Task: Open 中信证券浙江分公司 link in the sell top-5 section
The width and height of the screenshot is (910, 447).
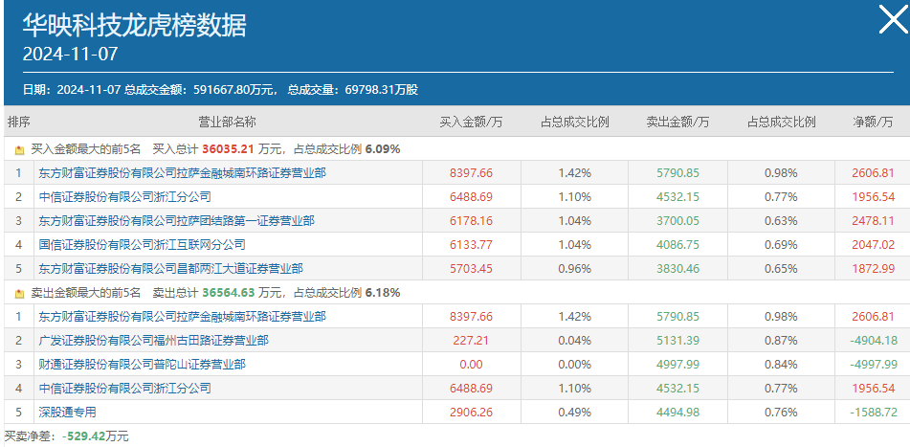Action: point(124,388)
